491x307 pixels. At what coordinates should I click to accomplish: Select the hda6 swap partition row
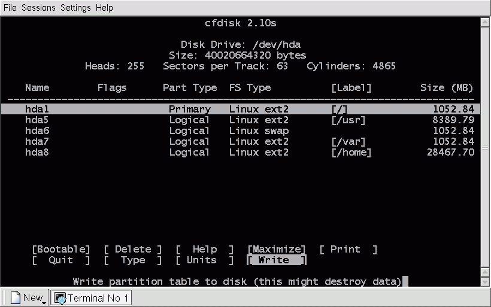[241, 130]
